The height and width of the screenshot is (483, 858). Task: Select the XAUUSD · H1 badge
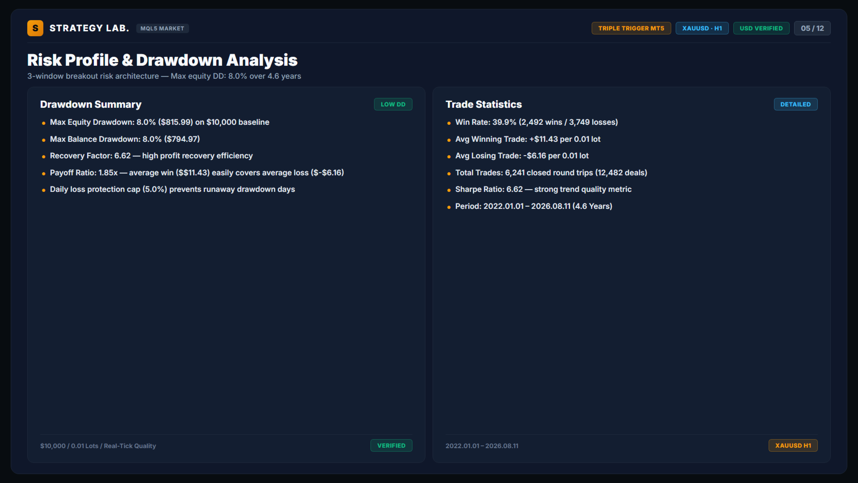pos(702,28)
